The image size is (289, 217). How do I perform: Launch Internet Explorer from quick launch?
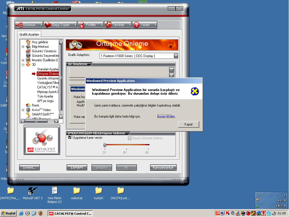click(21, 213)
